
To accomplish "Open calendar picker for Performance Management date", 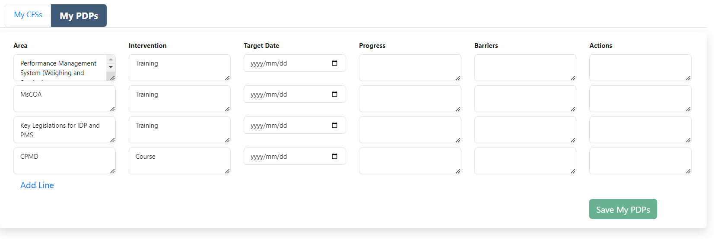I will [334, 63].
